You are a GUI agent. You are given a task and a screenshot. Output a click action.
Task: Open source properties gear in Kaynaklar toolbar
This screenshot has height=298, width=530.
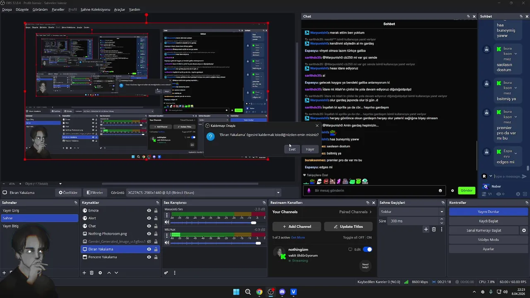[100, 273]
